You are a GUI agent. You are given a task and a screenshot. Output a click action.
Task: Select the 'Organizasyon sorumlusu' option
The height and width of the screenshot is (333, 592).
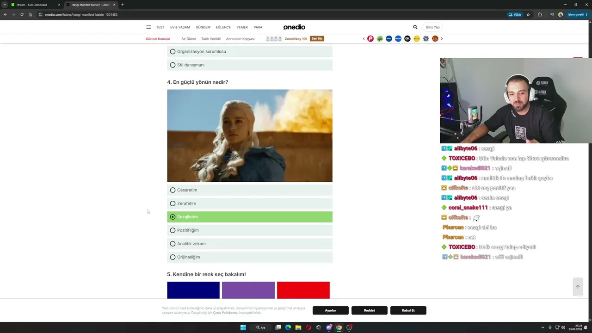[x=250, y=51]
